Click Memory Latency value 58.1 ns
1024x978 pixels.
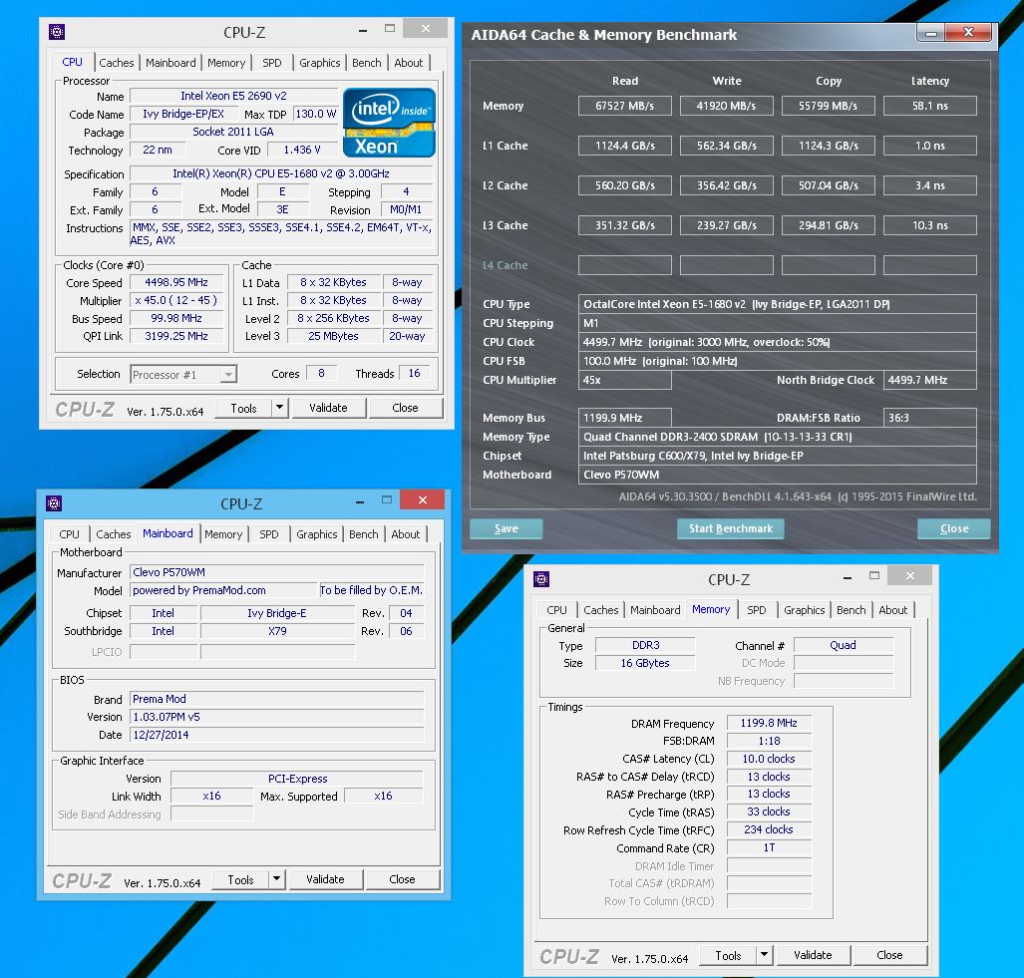[930, 106]
